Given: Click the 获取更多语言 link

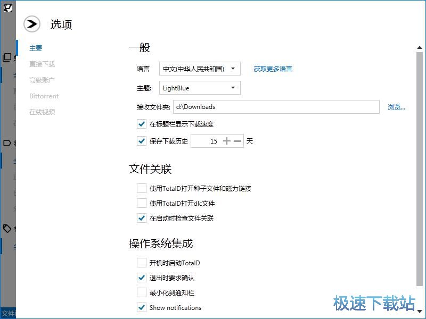Looking at the screenshot, I should click(x=273, y=69).
